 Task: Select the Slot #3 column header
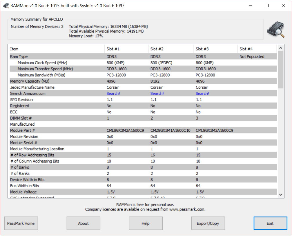point(215,49)
